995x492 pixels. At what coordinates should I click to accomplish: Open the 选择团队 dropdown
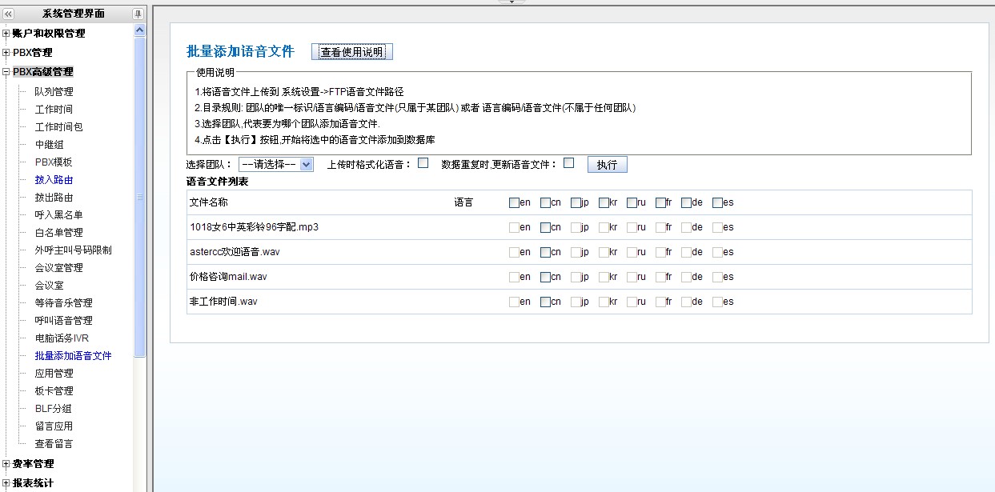point(275,164)
